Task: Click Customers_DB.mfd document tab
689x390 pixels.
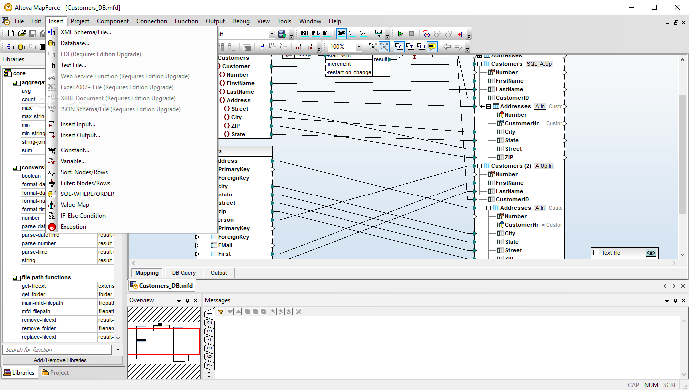Action: (x=162, y=286)
